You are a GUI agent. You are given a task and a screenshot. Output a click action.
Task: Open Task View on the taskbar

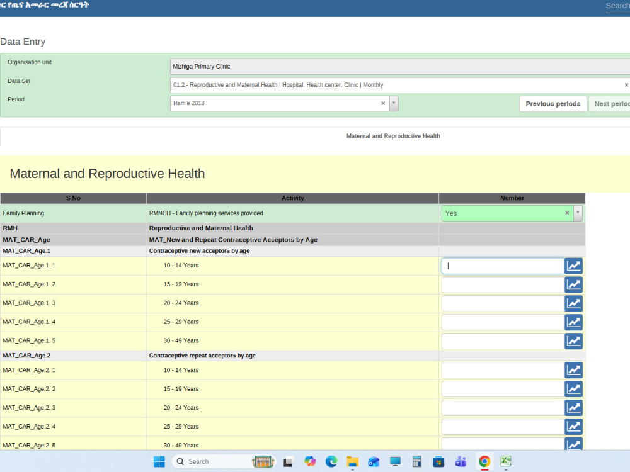(x=288, y=461)
